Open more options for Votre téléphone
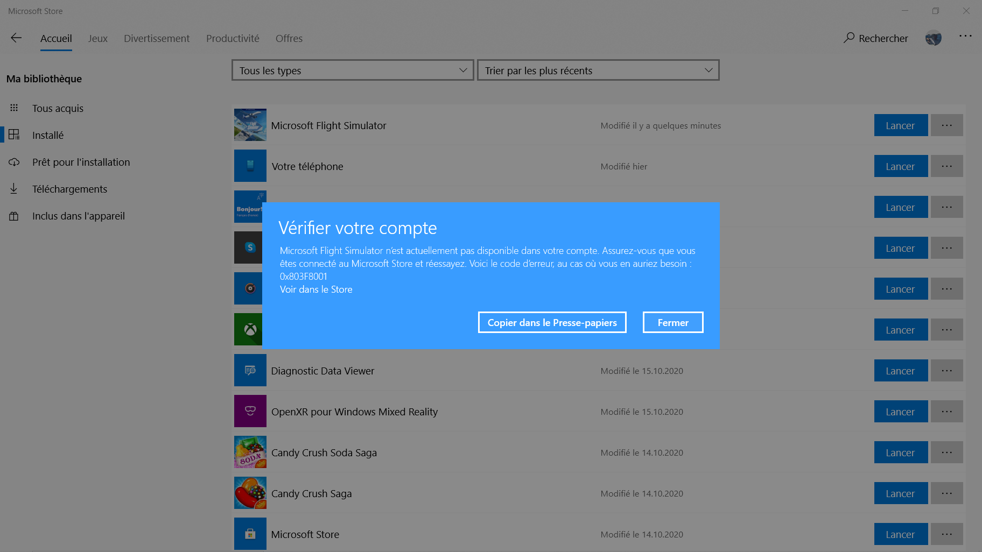982x552 pixels. click(x=947, y=166)
